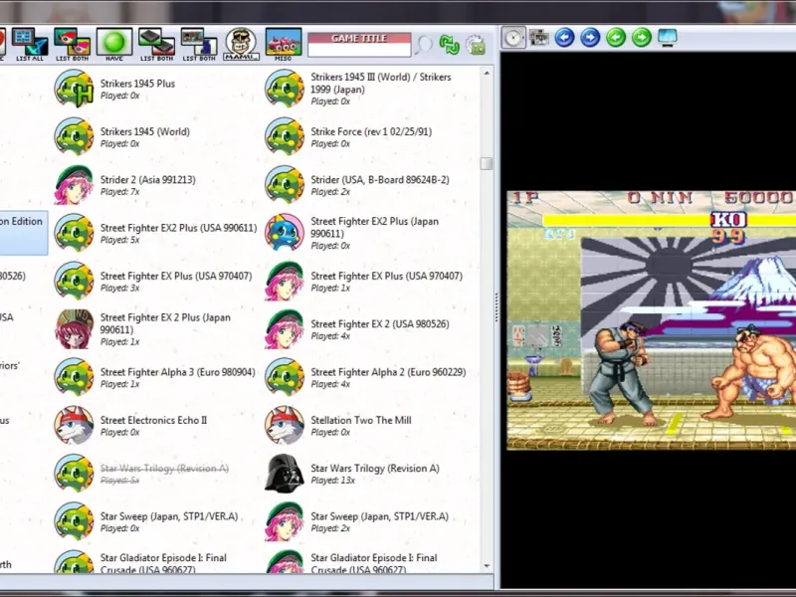796x597 pixels.
Task: Click game list scrollbar down arrow
Action: [487, 565]
